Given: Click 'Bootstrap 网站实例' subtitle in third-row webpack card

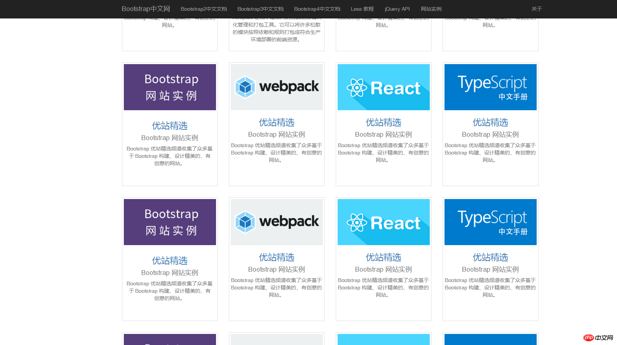Looking at the screenshot, I should click(277, 269).
